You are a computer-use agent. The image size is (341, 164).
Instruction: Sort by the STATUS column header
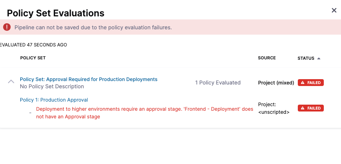click(x=306, y=58)
